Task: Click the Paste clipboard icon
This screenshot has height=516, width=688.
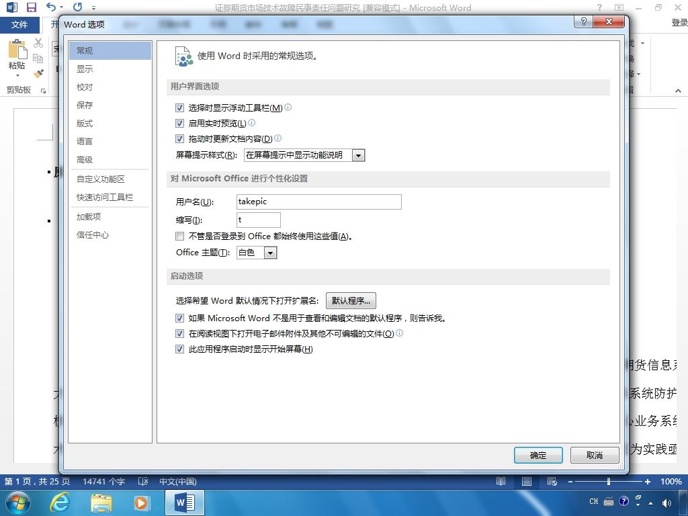Action: coord(17,48)
